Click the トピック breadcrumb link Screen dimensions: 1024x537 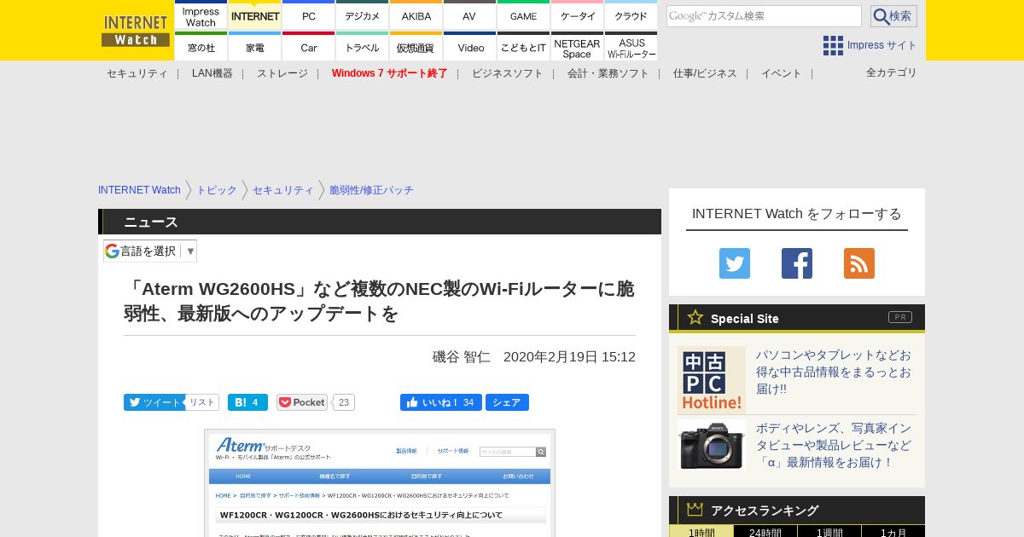(217, 190)
